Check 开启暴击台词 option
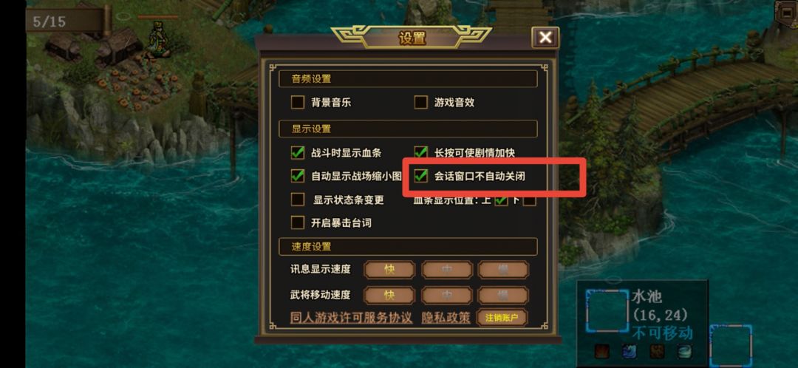798x368 pixels. click(297, 223)
